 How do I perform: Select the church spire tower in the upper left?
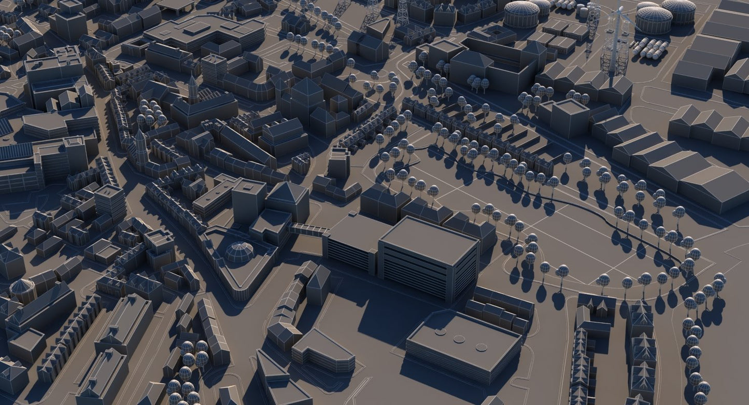tap(193, 90)
